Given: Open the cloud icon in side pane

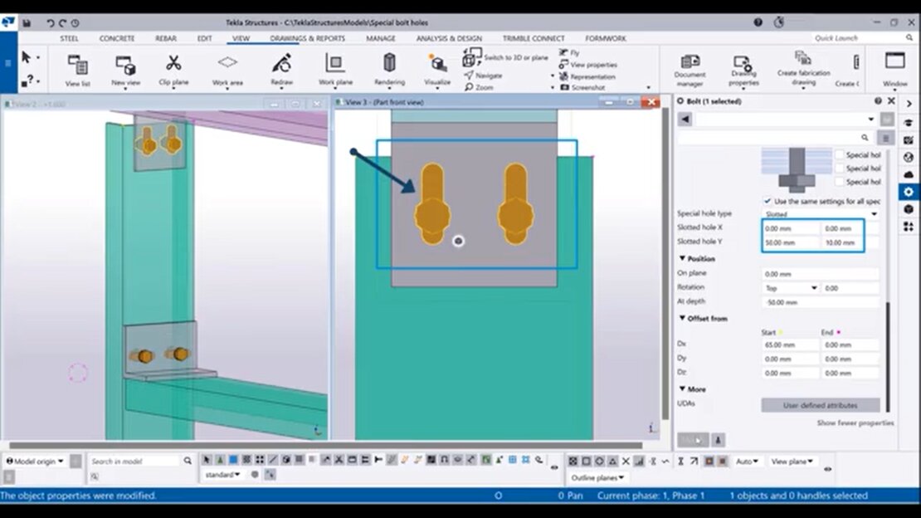Looking at the screenshot, I should (x=908, y=174).
